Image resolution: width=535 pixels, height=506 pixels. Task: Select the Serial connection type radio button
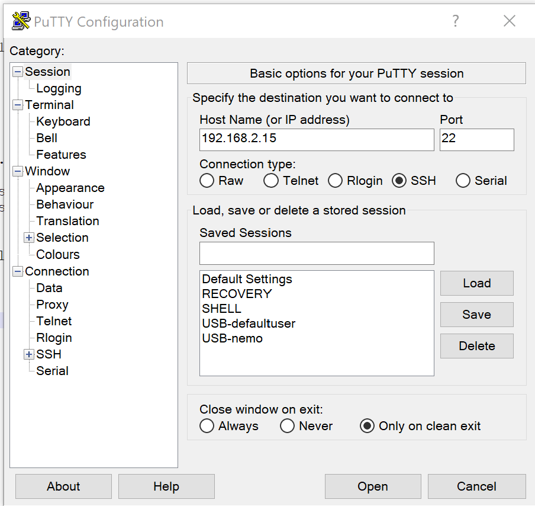click(463, 181)
